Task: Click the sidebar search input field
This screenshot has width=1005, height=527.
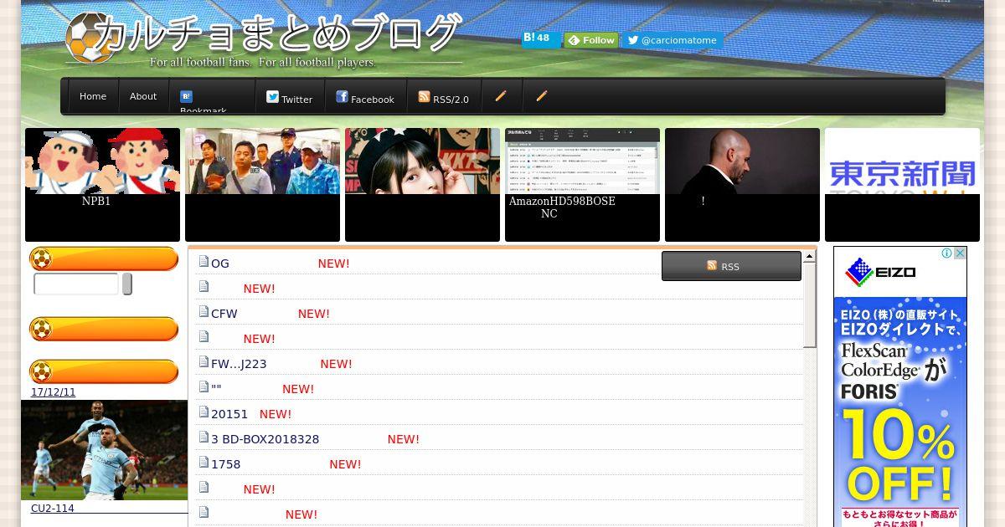Action: tap(76, 284)
